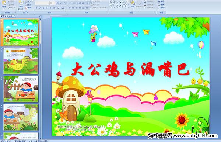The width and height of the screenshot is (221, 142).
Task: Click the red title text 大公鸡与漏嘴巴
Action: pyautogui.click(x=130, y=70)
